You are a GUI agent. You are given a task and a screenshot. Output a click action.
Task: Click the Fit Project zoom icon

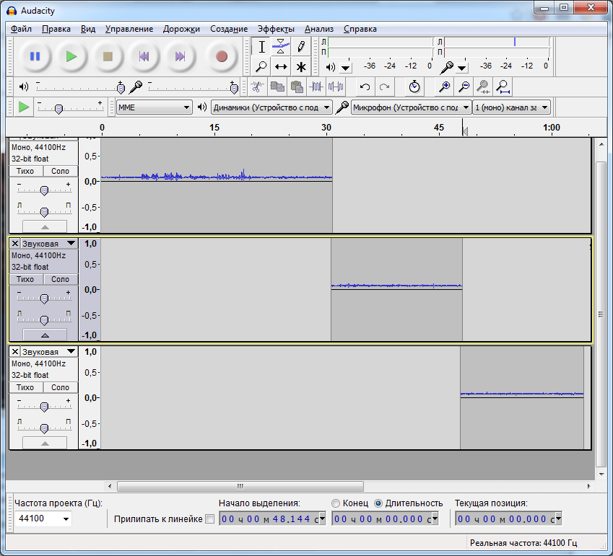pos(503,87)
